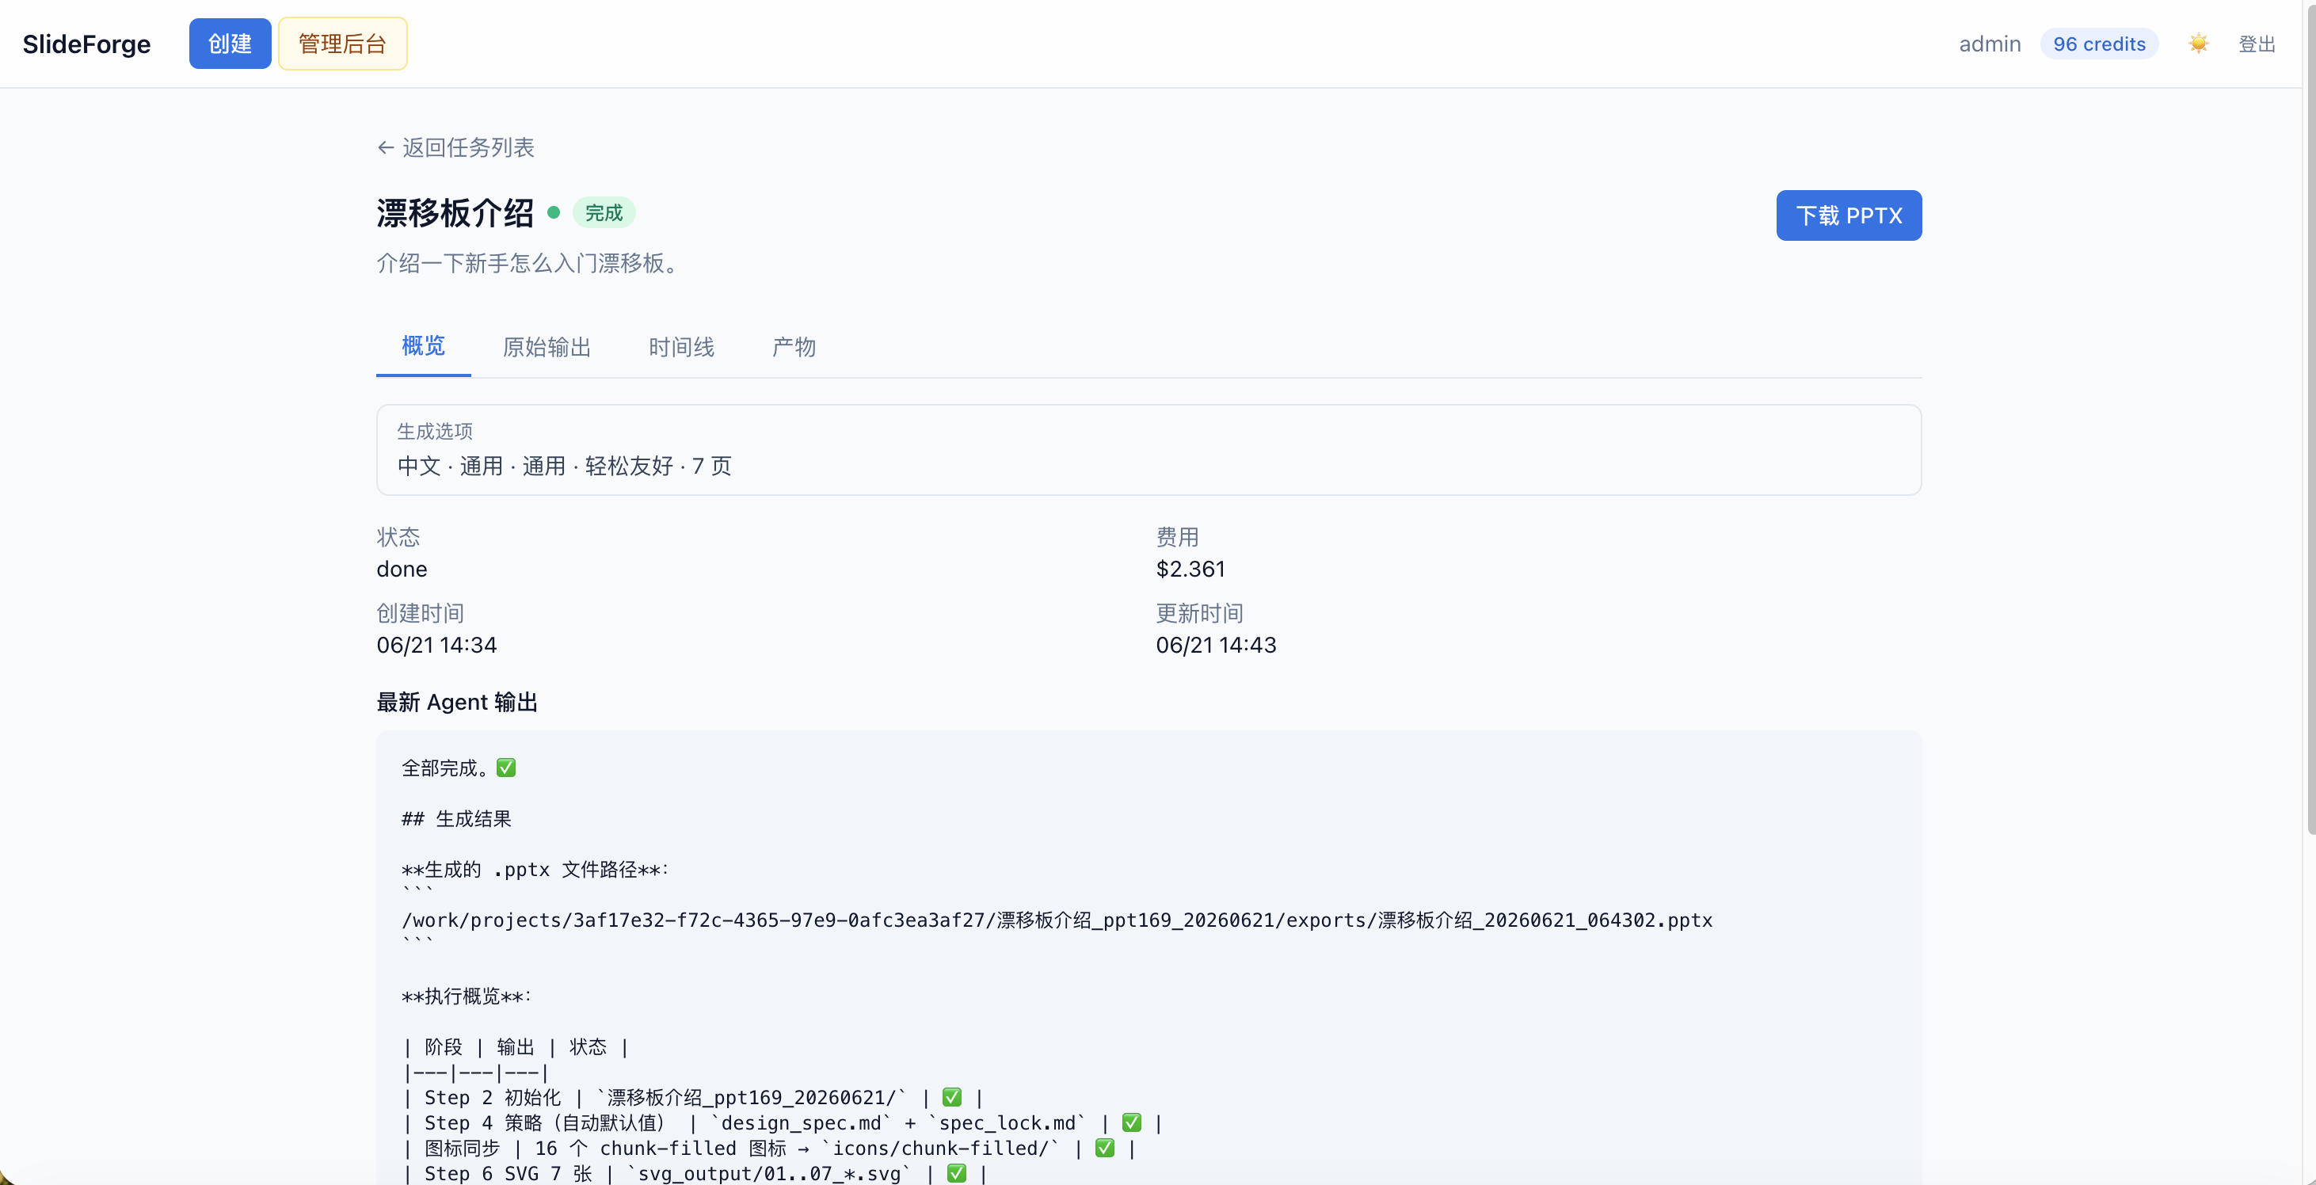Open the 时间线 tab
Image resolution: width=2316 pixels, height=1185 pixels.
681,347
